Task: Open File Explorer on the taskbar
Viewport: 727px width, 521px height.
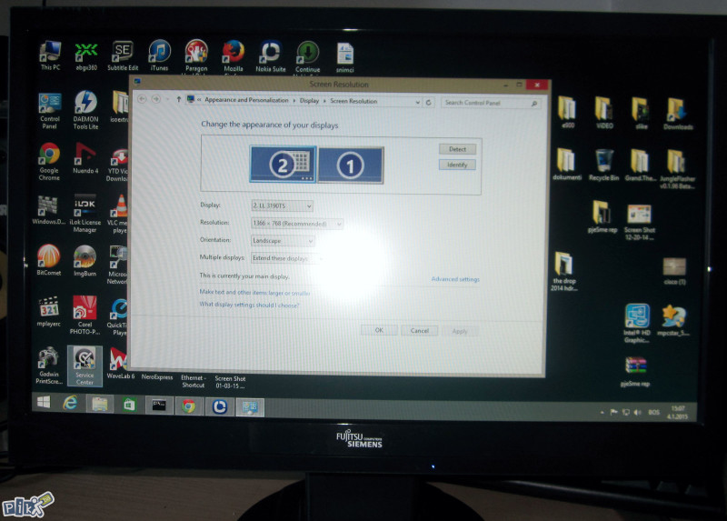Action: [100, 405]
